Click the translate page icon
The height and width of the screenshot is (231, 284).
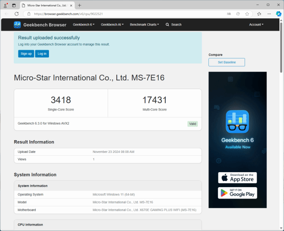point(229,14)
